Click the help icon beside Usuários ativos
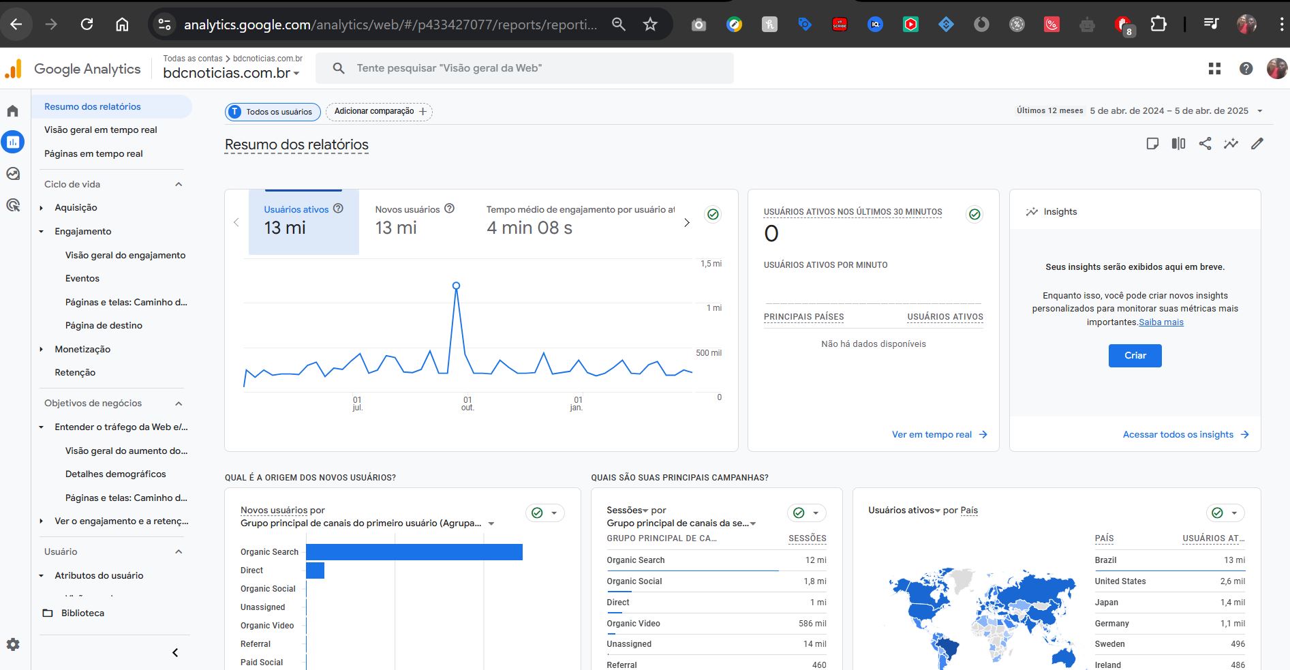This screenshot has width=1290, height=670. pos(338,209)
